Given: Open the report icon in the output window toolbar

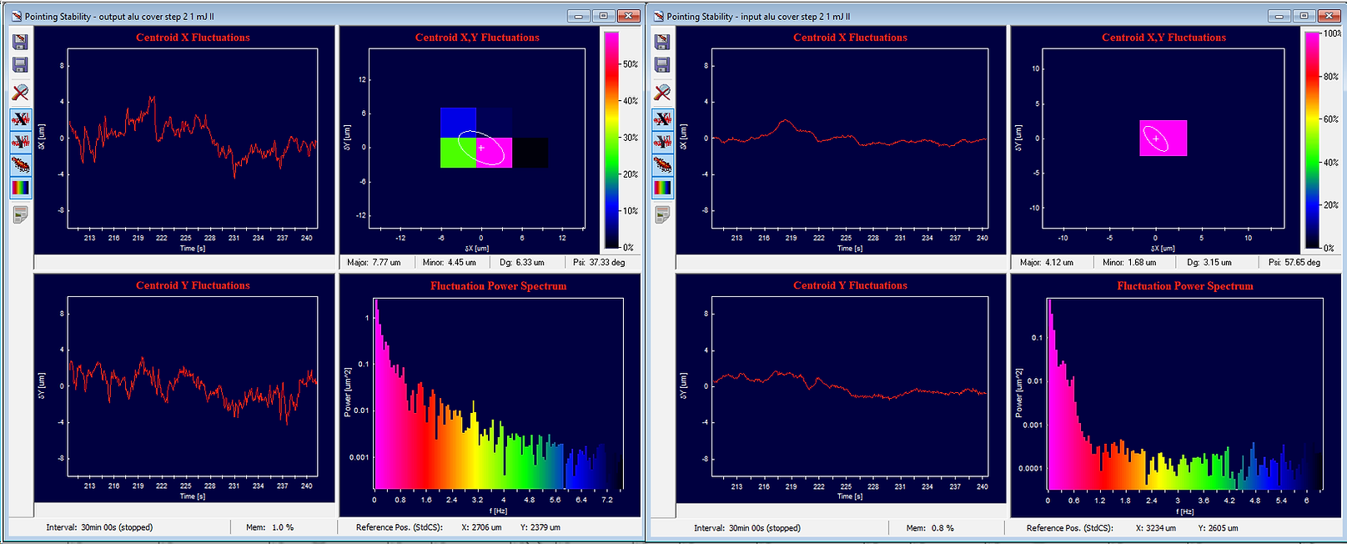Looking at the screenshot, I should pyautogui.click(x=20, y=215).
